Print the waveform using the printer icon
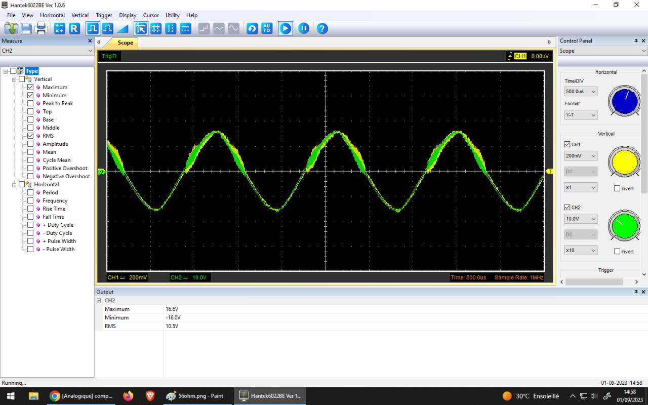Image resolution: width=648 pixels, height=405 pixels. (42, 28)
